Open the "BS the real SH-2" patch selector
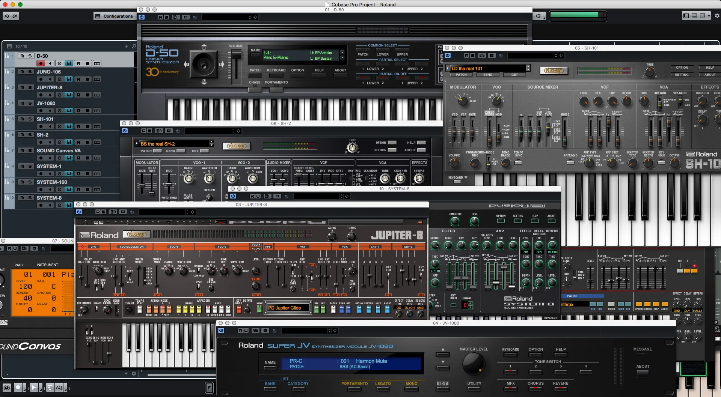This screenshot has height=397, width=721. pyautogui.click(x=175, y=144)
